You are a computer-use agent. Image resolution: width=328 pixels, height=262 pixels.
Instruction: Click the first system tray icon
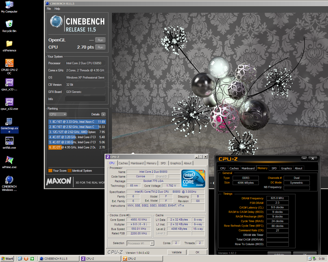[310, 259]
